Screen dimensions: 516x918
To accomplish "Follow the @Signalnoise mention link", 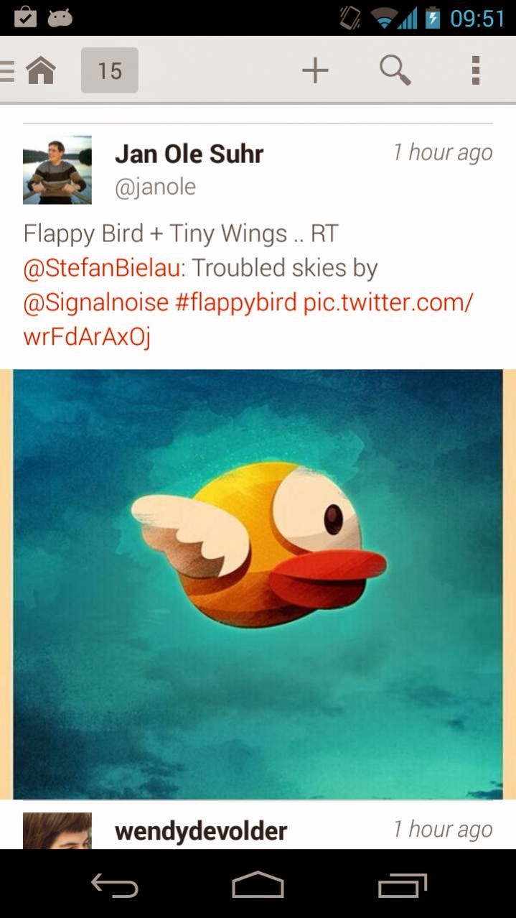I will (x=96, y=302).
